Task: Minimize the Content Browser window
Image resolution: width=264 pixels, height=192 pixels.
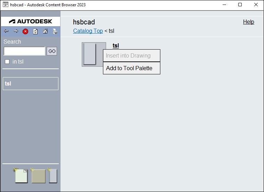Action: coord(224,5)
